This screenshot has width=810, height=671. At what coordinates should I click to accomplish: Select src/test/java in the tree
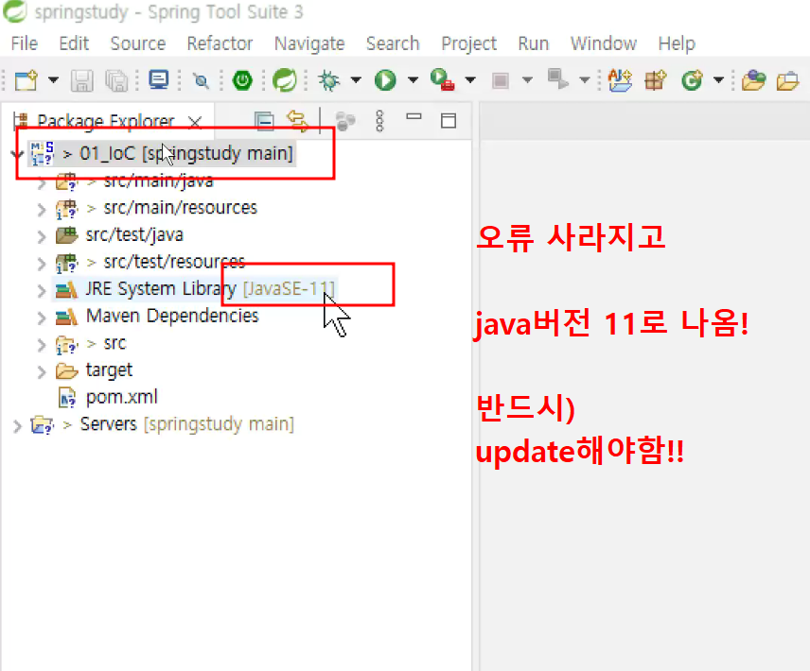coord(134,235)
